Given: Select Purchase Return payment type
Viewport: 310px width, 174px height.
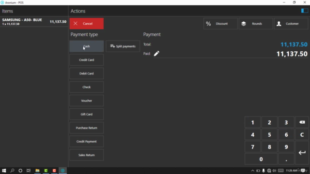Looking at the screenshot, I should click(x=86, y=128).
